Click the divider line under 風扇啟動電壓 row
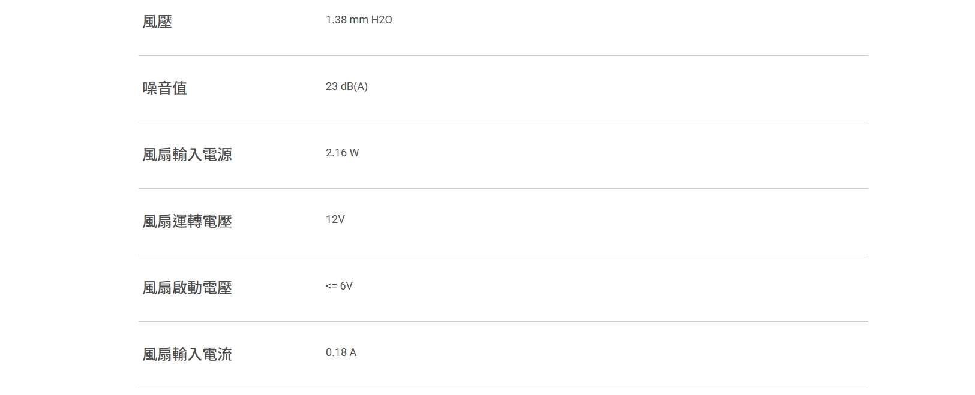Screen dimensions: 975x395 pyautogui.click(x=503, y=322)
